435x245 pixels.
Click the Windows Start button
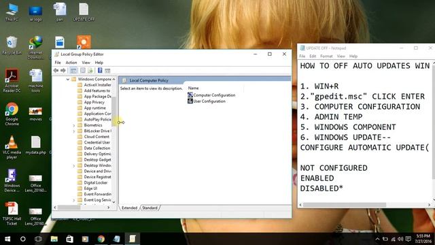click(x=7, y=239)
